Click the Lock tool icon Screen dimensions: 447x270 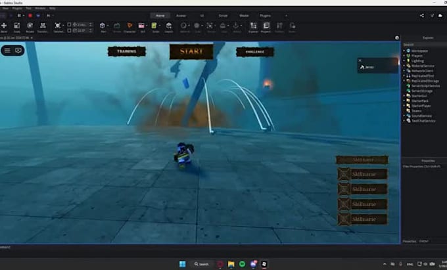(223, 26)
